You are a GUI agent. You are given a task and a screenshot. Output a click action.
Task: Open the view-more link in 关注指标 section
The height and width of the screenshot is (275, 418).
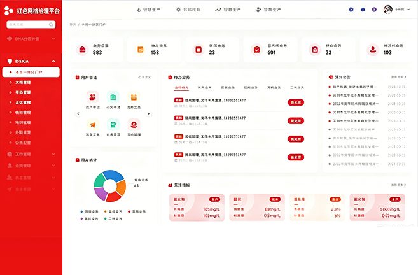398,185
